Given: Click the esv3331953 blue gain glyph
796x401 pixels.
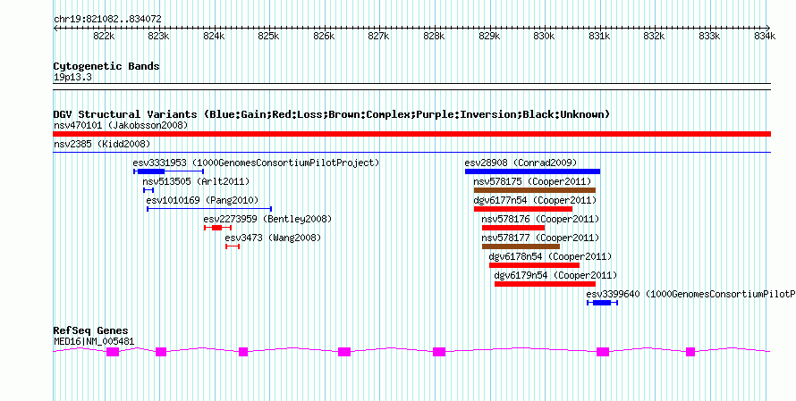Looking at the screenshot, I should click(x=168, y=171).
